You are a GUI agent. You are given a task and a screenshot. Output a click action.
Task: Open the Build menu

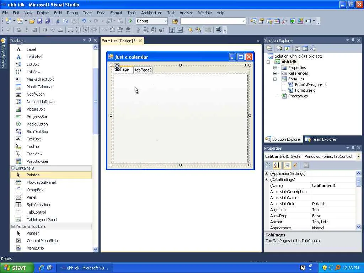(x=58, y=13)
